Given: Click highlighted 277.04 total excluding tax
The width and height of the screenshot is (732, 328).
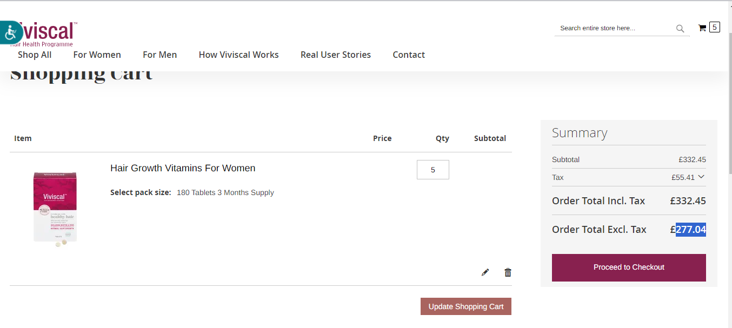Looking at the screenshot, I should click(691, 230).
